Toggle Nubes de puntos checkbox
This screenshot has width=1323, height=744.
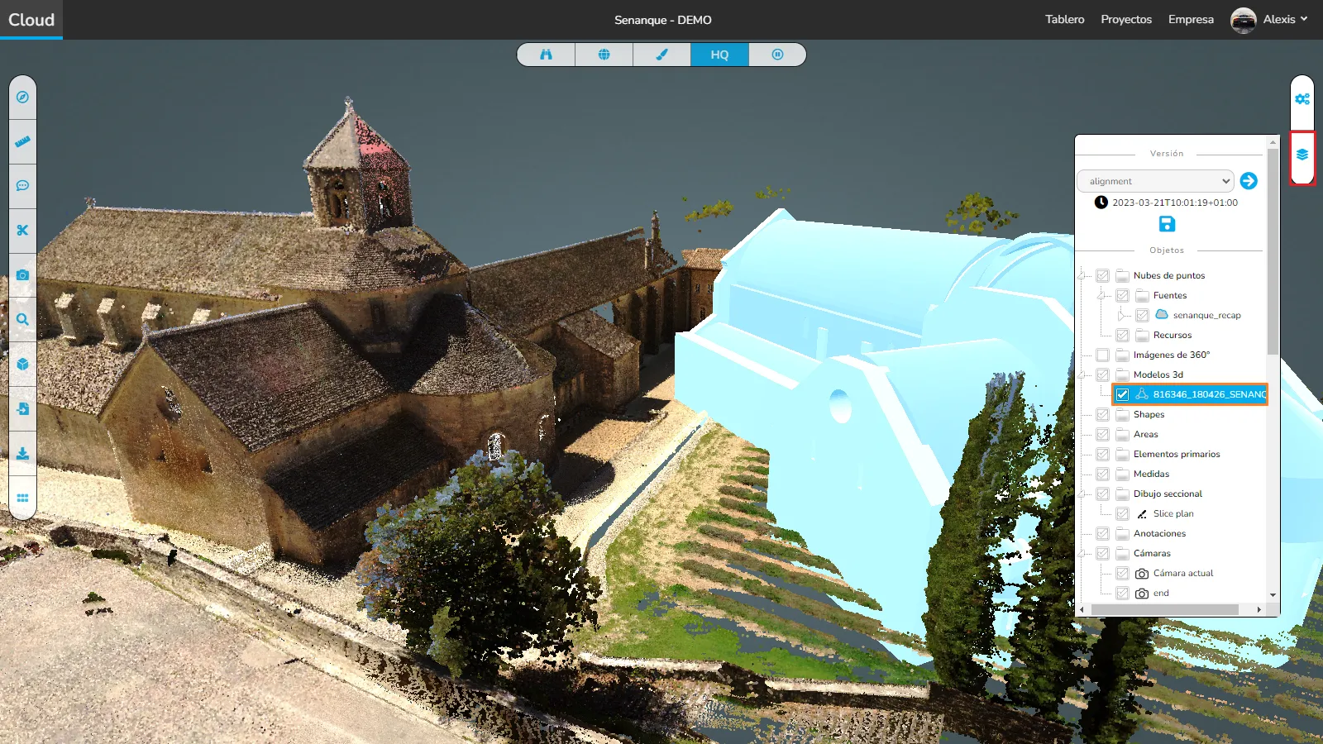(1102, 275)
